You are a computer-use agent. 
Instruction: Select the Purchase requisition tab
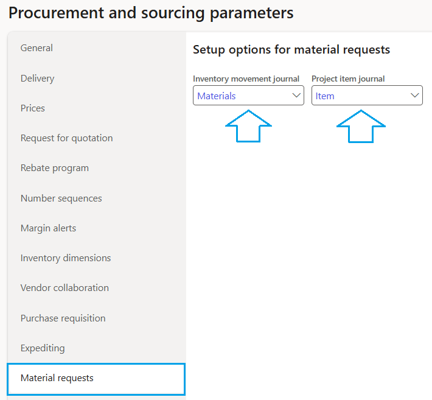63,318
